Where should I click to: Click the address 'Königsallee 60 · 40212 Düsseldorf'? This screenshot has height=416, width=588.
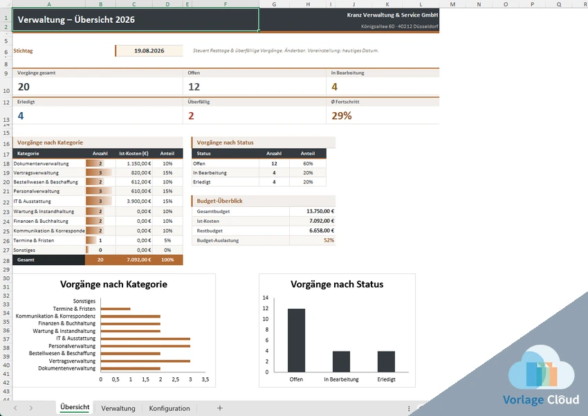pos(399,26)
